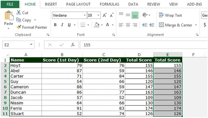Image resolution: width=208 pixels, height=118 pixels.
Task: Decrease font size with small A
Action: click(112, 15)
